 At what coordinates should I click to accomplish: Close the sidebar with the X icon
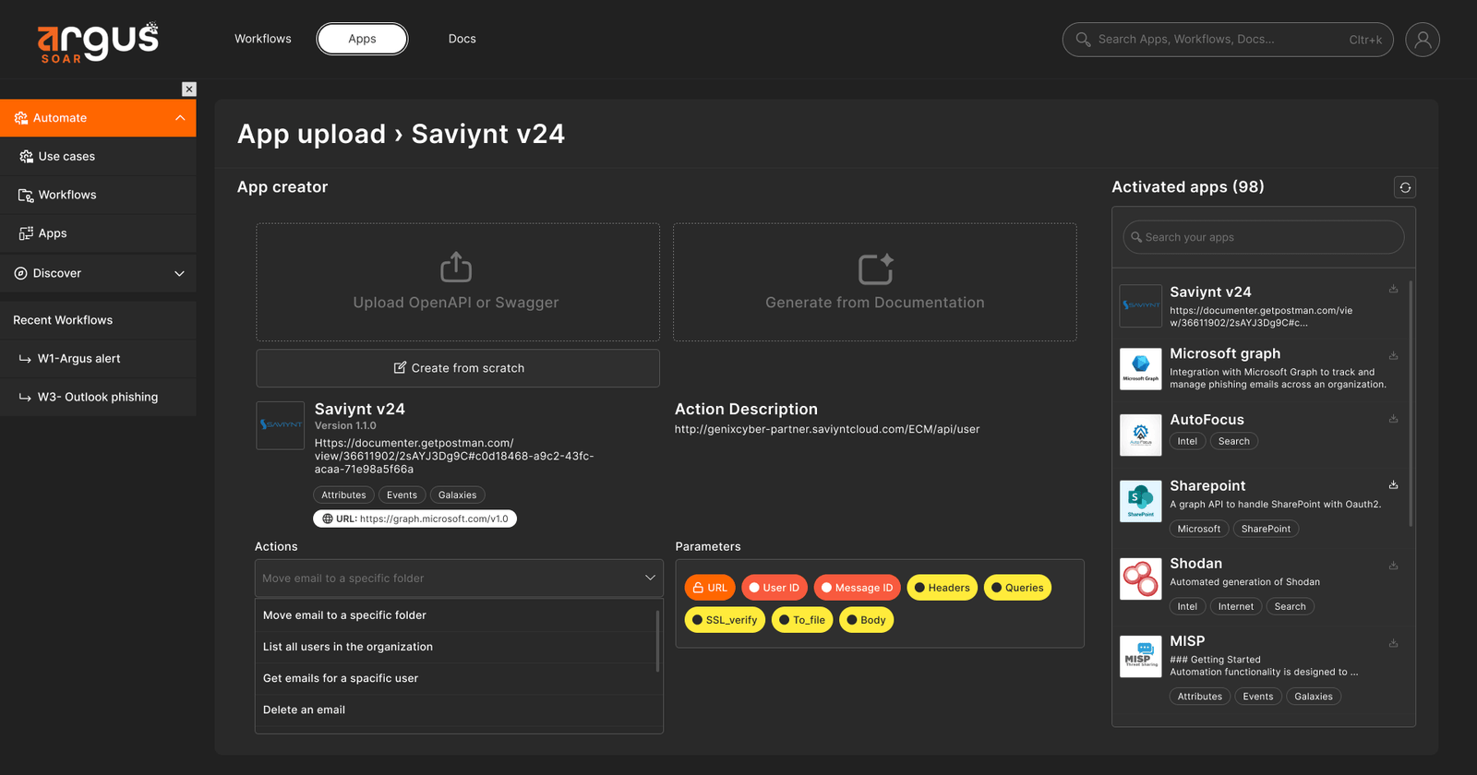(189, 89)
